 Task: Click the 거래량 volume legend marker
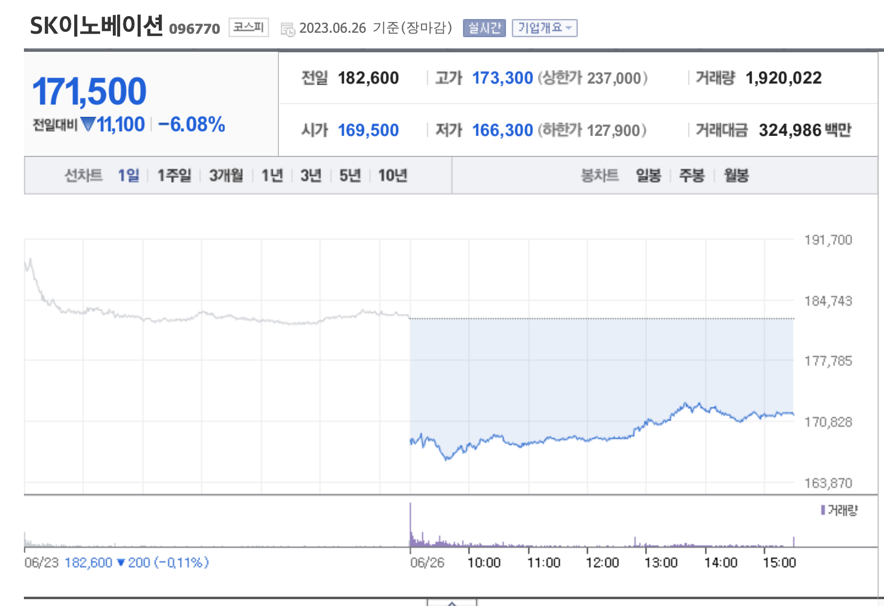tap(823, 510)
